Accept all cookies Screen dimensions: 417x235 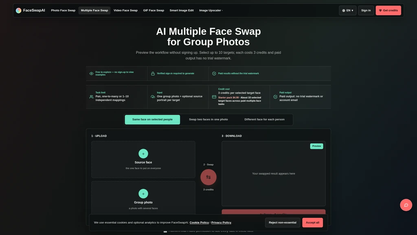pos(312,222)
